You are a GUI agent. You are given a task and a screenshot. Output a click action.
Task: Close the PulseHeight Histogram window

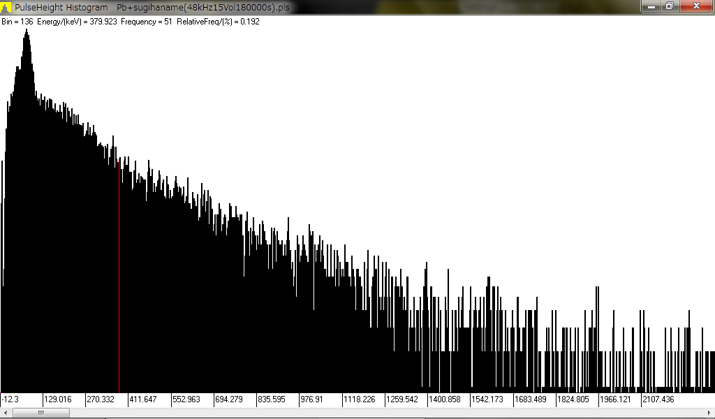pos(695,6)
